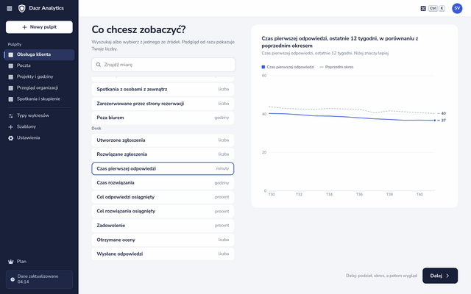Open Ustawienia gear icon
The width and height of the screenshot is (471, 294).
point(11,138)
